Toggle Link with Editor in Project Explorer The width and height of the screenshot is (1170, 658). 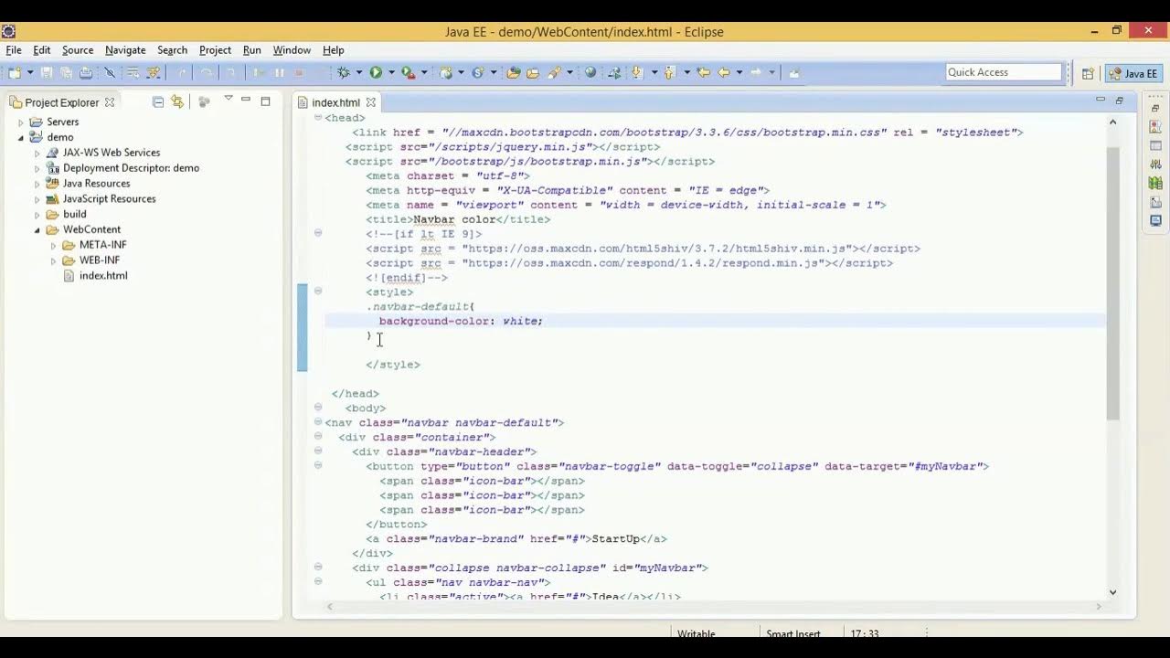click(176, 101)
